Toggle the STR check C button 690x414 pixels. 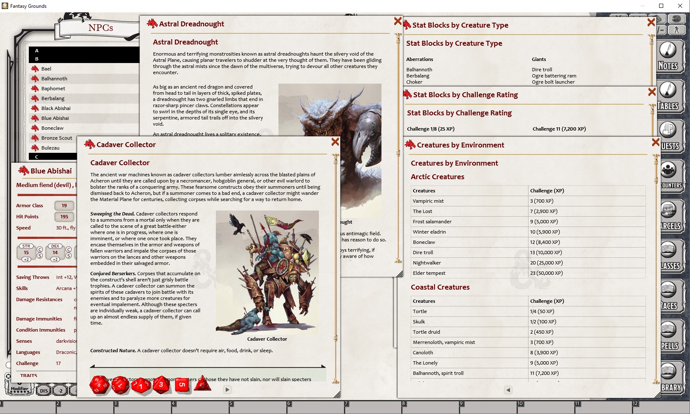[40, 249]
